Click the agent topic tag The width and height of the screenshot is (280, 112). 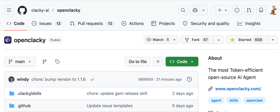pos(216,100)
